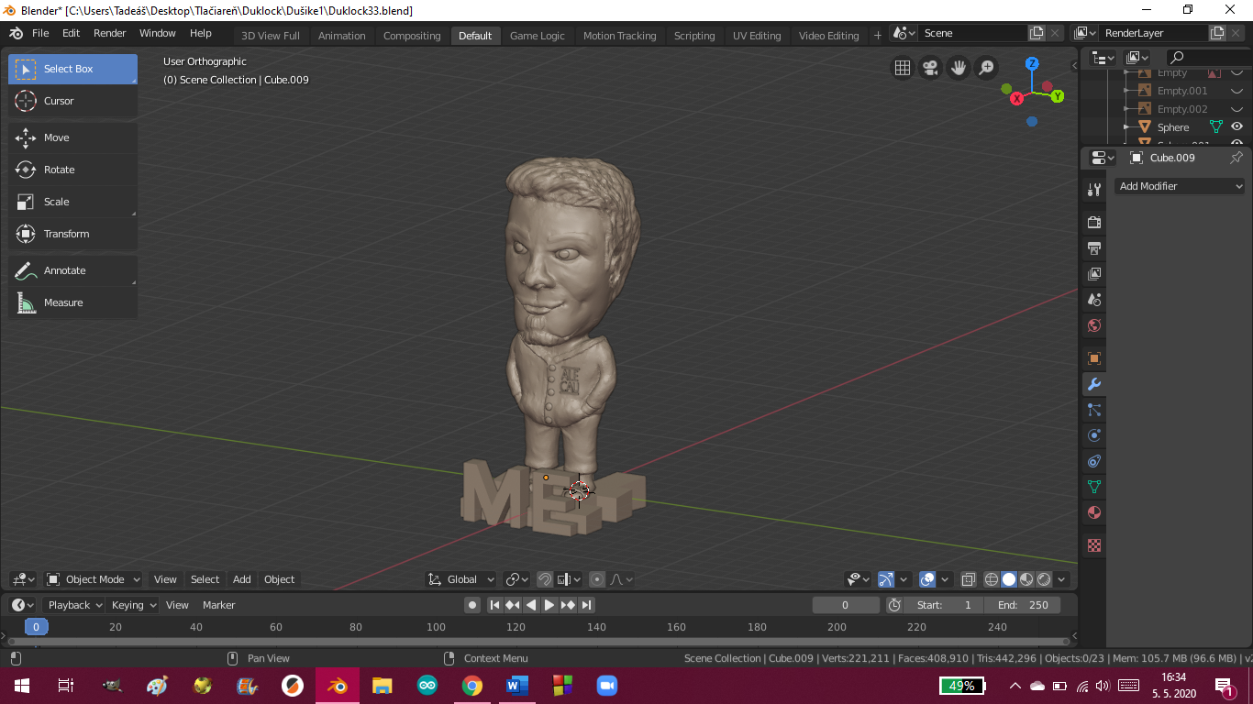1253x704 pixels.
Task: Open the Object Constraints properties tab
Action: pyautogui.click(x=1093, y=461)
